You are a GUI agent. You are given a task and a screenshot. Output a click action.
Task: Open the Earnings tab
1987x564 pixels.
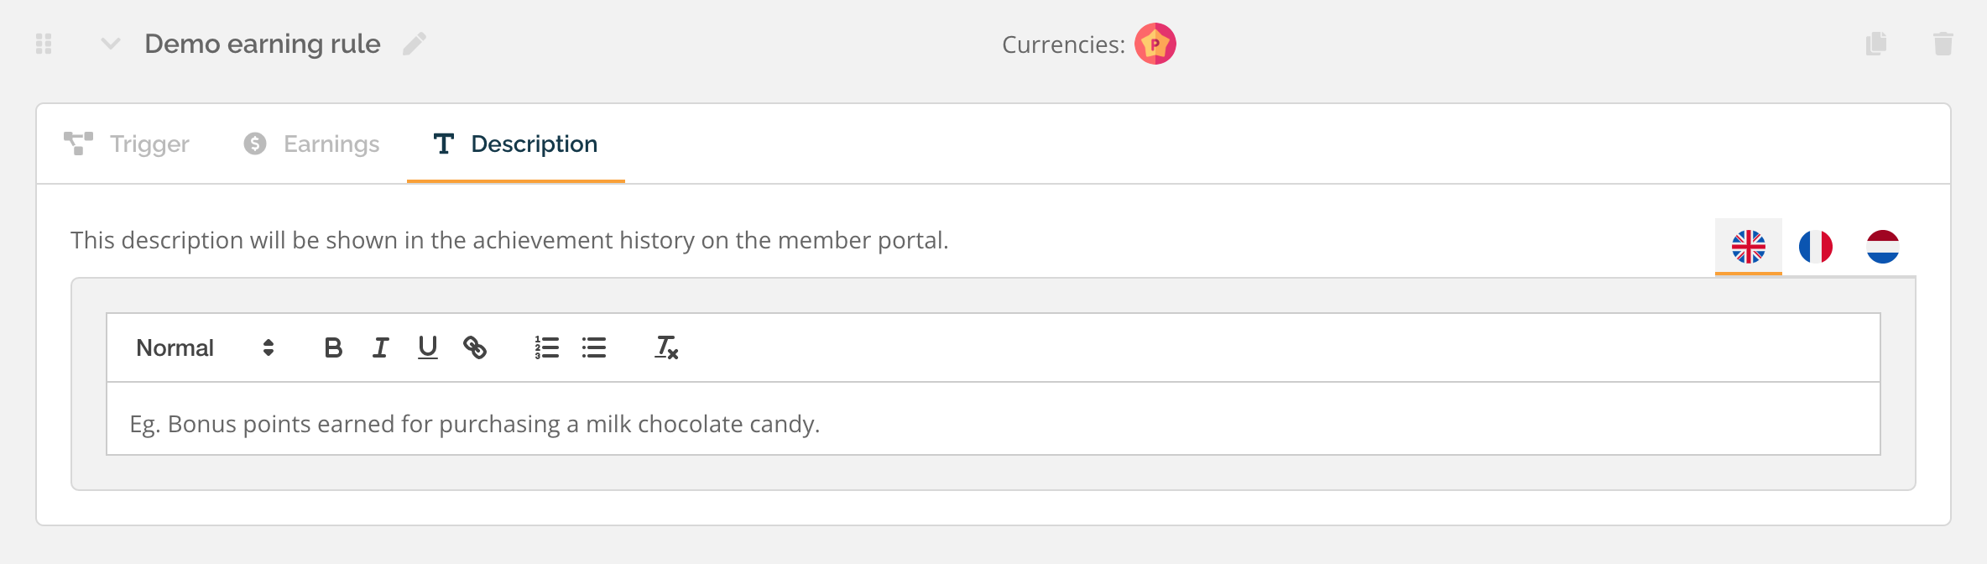coord(311,144)
